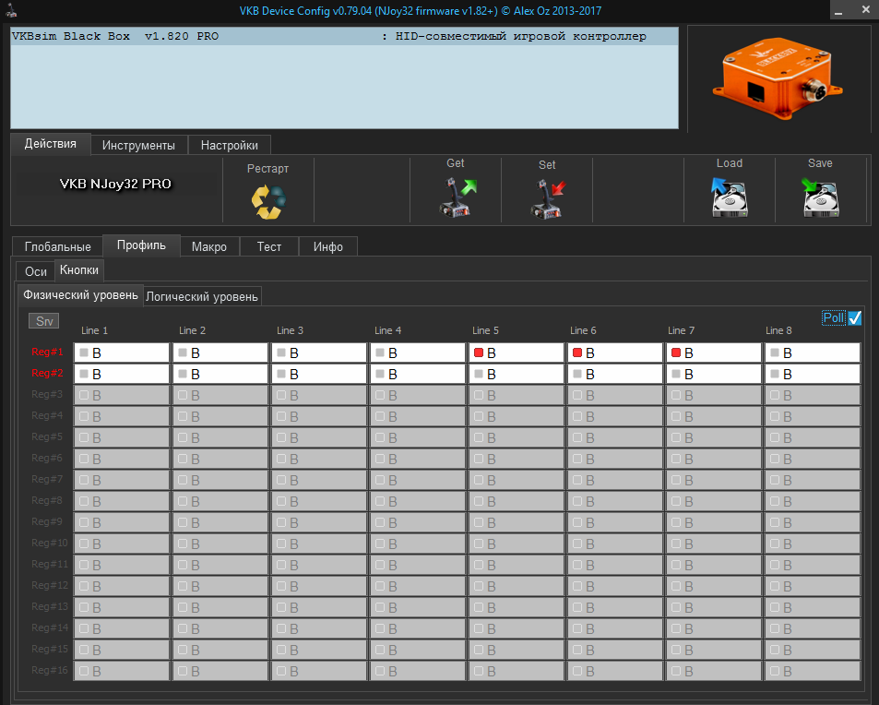Click Reg#2 Line 5 button cell
Viewport: 879px width, 705px height.
pos(517,374)
